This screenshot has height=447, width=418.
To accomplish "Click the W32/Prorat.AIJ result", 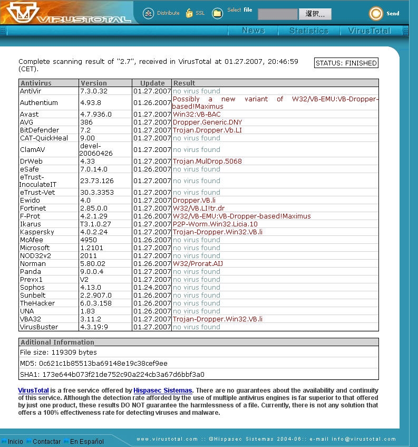I will coord(198,264).
